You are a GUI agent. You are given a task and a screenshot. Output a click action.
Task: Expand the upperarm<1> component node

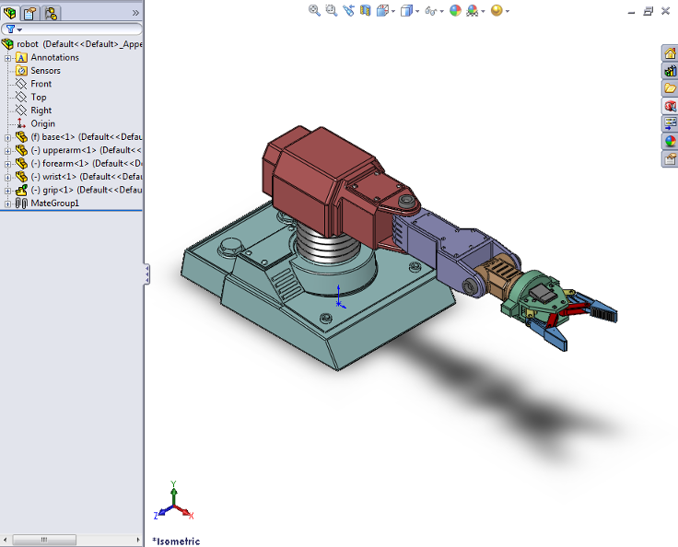[7, 150]
